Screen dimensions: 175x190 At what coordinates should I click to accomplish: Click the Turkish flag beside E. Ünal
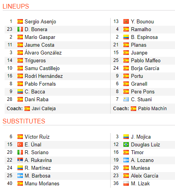pos(20,144)
